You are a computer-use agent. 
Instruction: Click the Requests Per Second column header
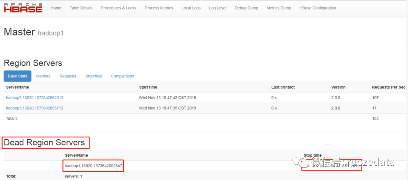[389, 87]
